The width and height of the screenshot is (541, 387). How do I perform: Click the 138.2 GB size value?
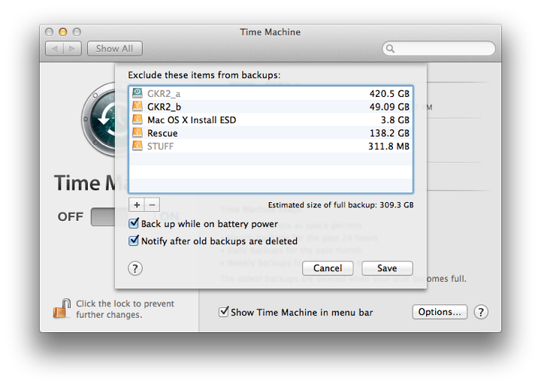389,133
